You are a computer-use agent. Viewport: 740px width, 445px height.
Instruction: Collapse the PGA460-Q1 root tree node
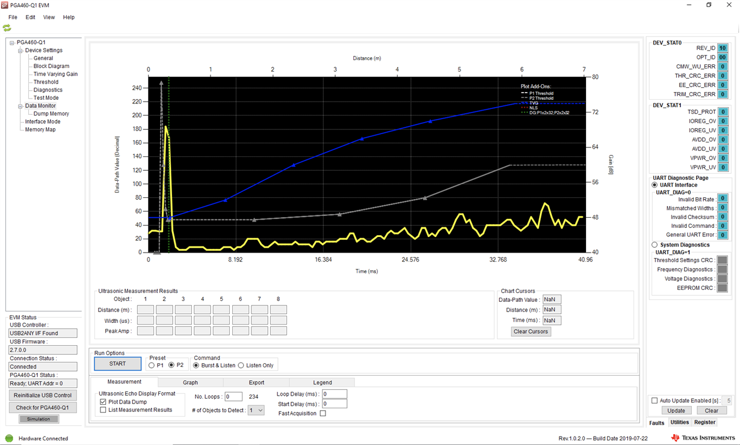click(12, 43)
